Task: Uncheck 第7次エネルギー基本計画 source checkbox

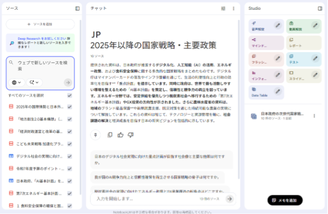Action: coord(70,193)
